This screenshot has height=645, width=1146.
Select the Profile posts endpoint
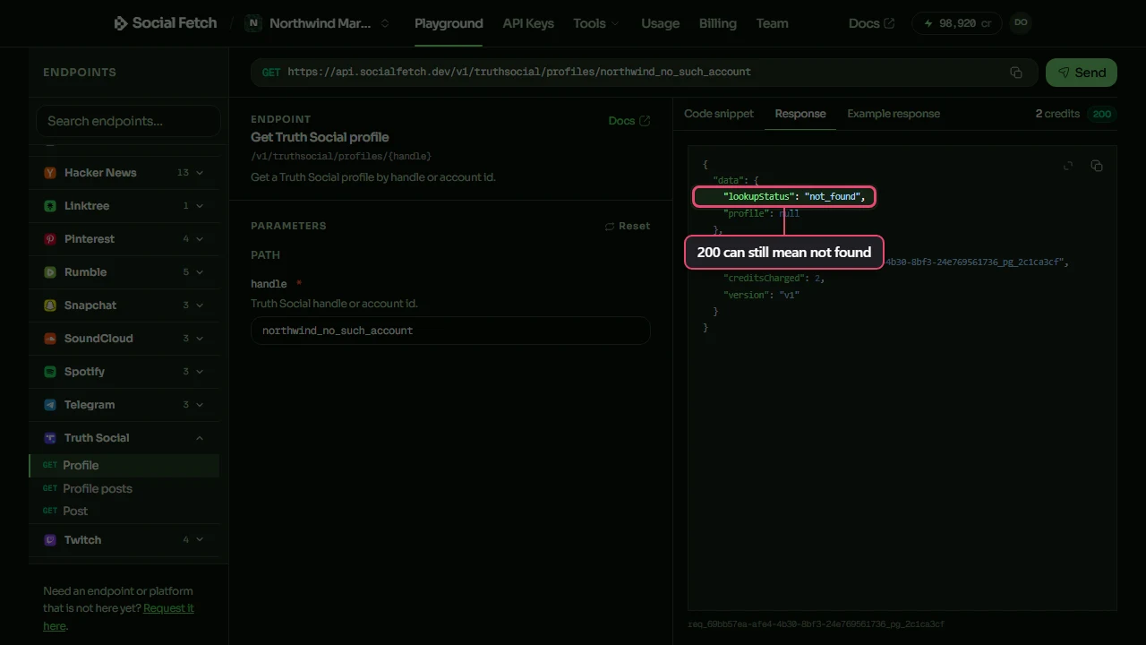(124, 488)
